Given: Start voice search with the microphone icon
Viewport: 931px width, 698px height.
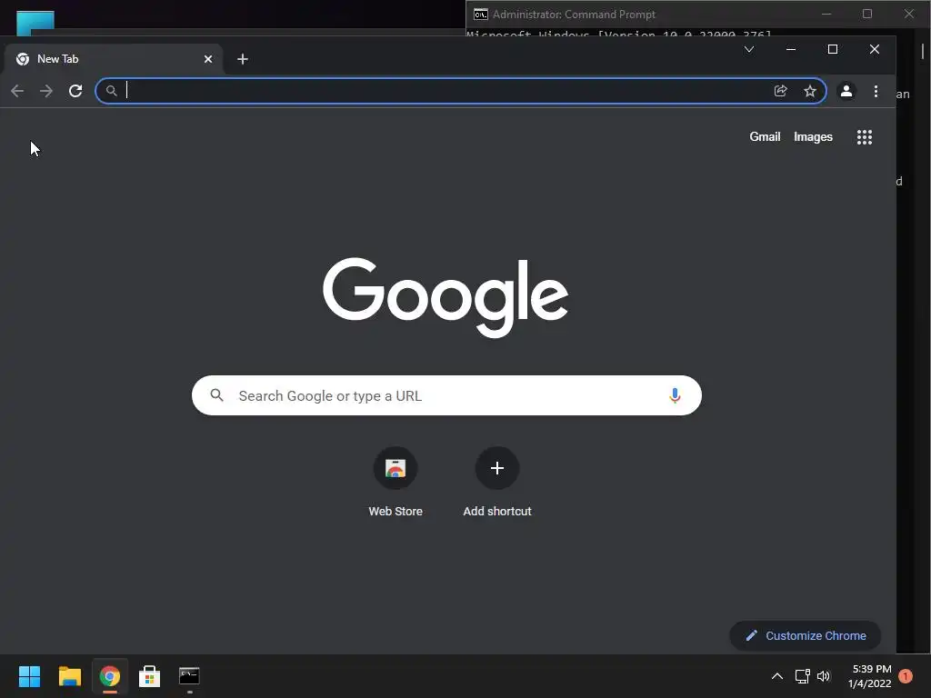Looking at the screenshot, I should point(675,395).
